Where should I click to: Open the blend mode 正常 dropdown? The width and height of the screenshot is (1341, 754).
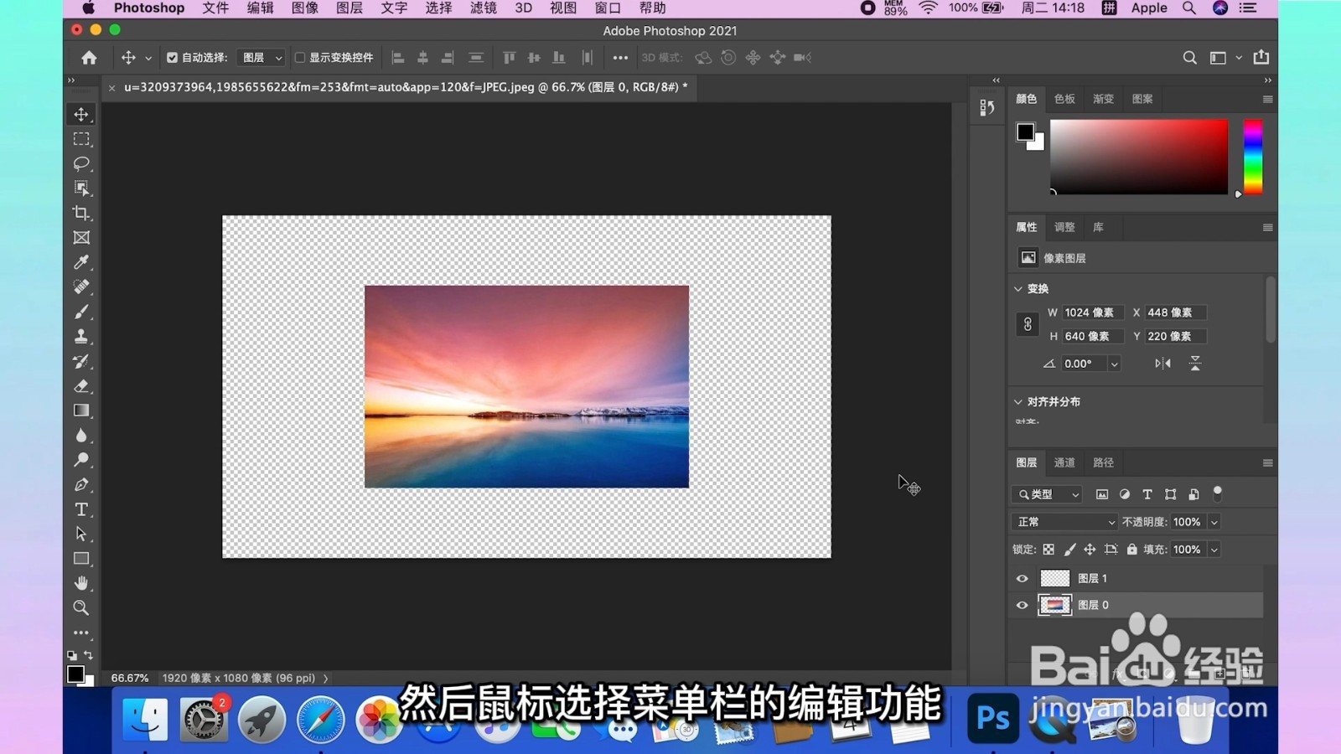[x=1064, y=522]
